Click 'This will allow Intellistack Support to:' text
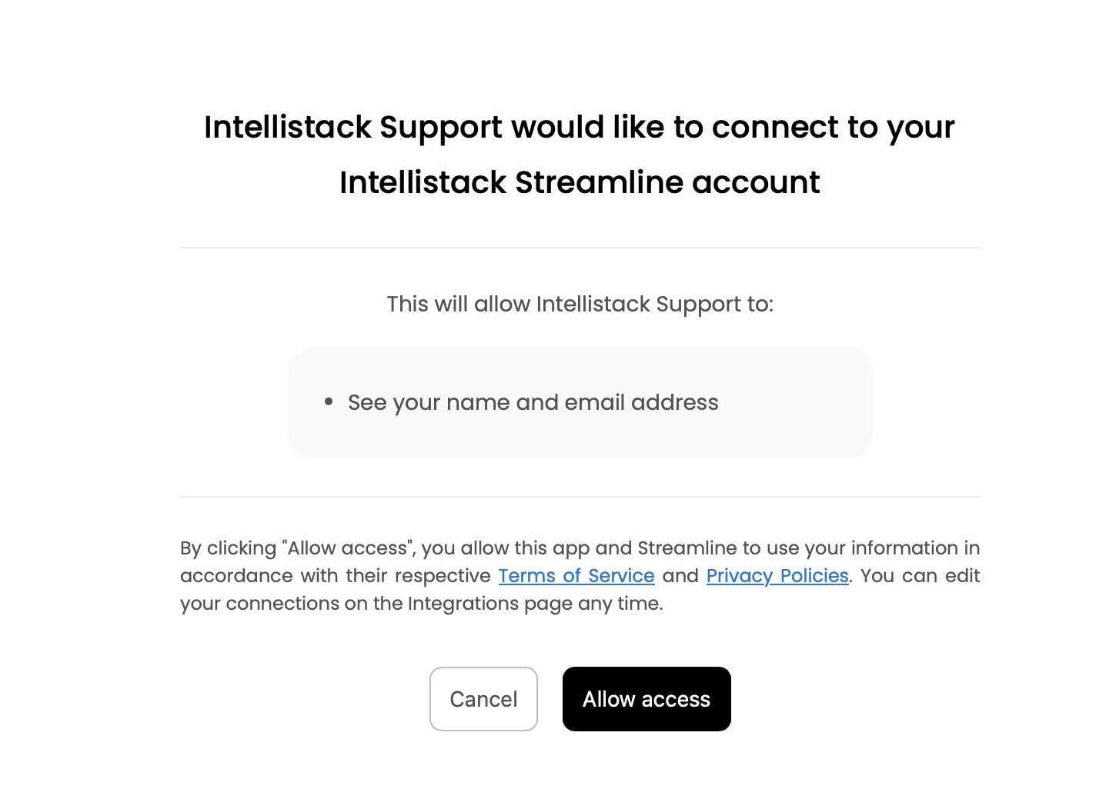The height and width of the screenshot is (789, 1096). (580, 305)
